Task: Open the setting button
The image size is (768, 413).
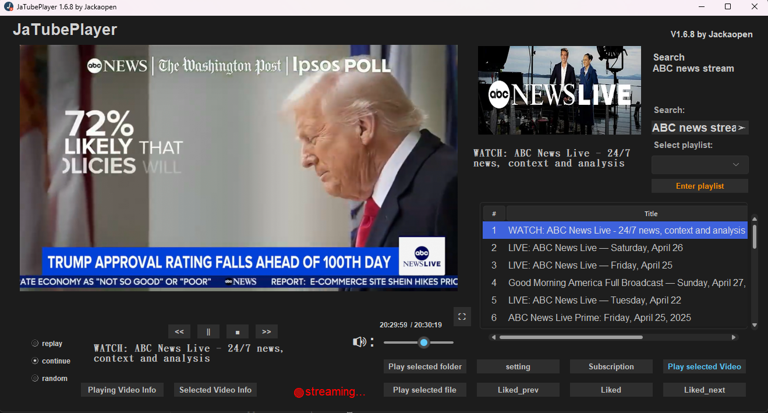Action: (518, 366)
